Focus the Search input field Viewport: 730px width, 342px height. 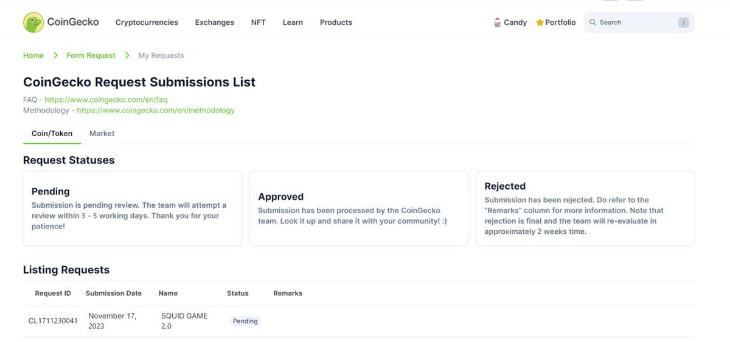[639, 22]
